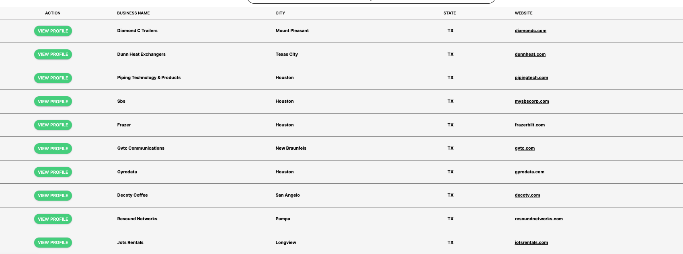Open pipingtech.com website link
The height and width of the screenshot is (254, 683).
531,77
